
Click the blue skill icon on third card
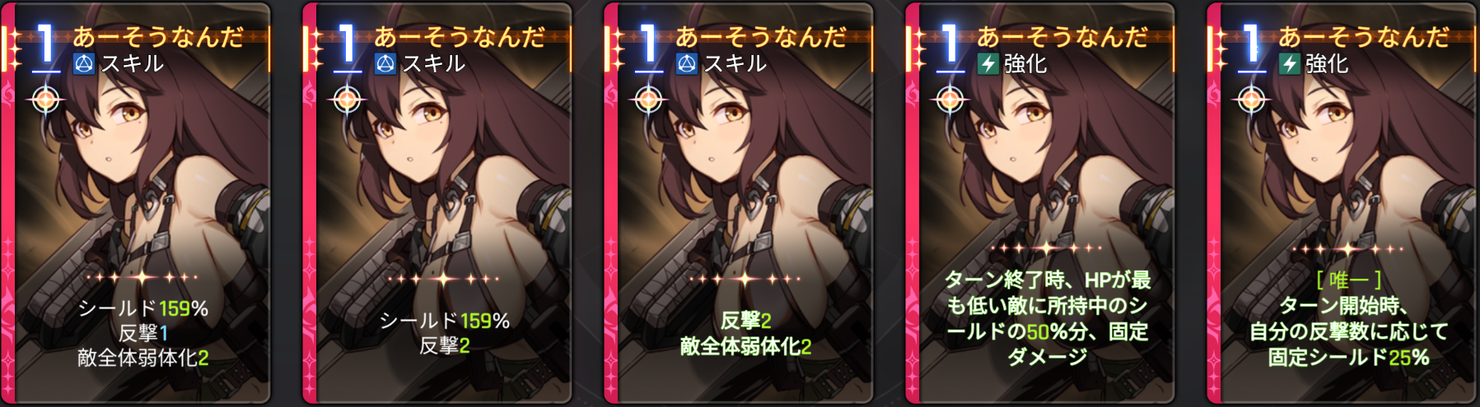click(x=687, y=63)
